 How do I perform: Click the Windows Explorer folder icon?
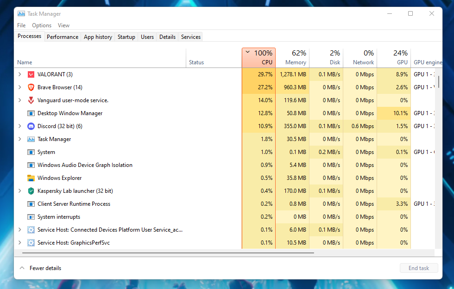31,178
